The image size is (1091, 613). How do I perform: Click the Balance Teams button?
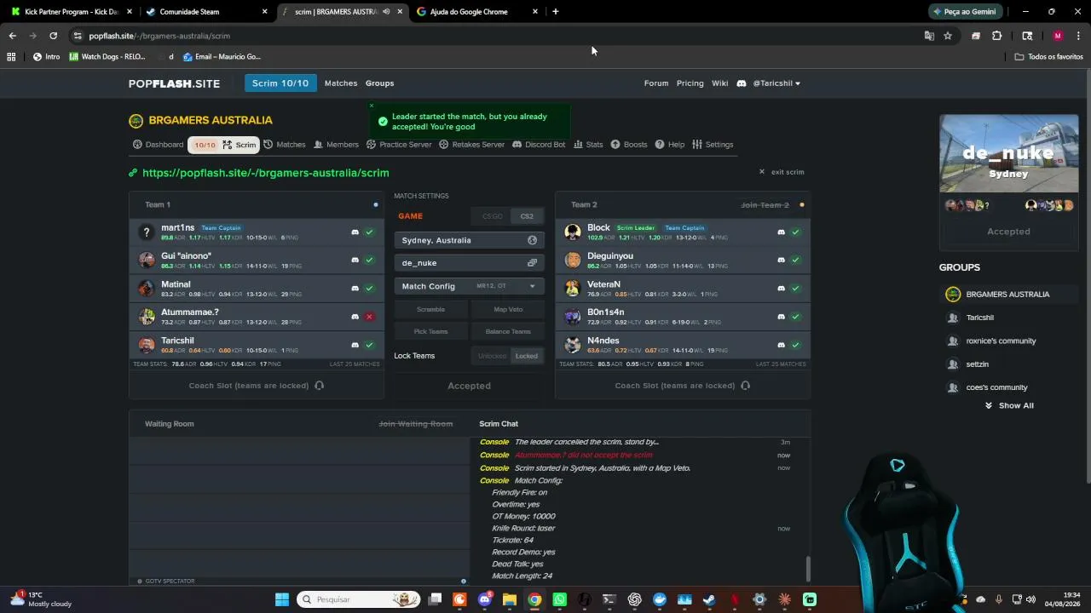(x=508, y=332)
